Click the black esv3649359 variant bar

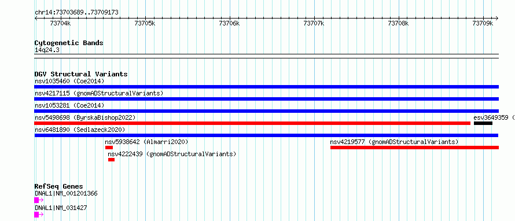point(483,123)
